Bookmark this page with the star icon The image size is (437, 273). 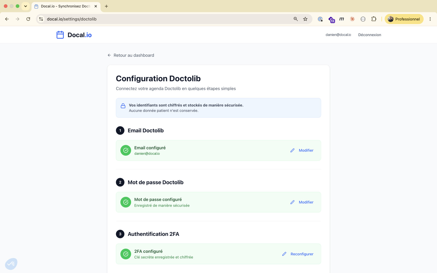pos(305,19)
